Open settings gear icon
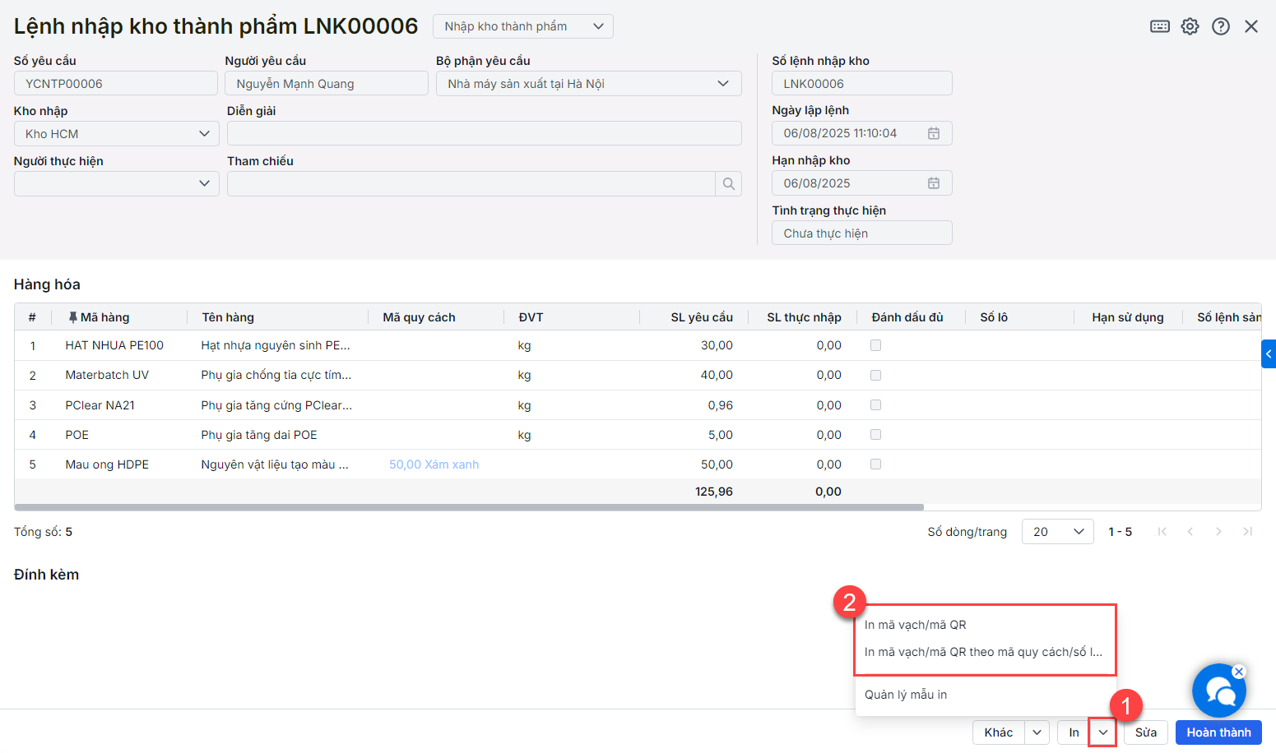Image resolution: width=1276 pixels, height=753 pixels. 1190,26
